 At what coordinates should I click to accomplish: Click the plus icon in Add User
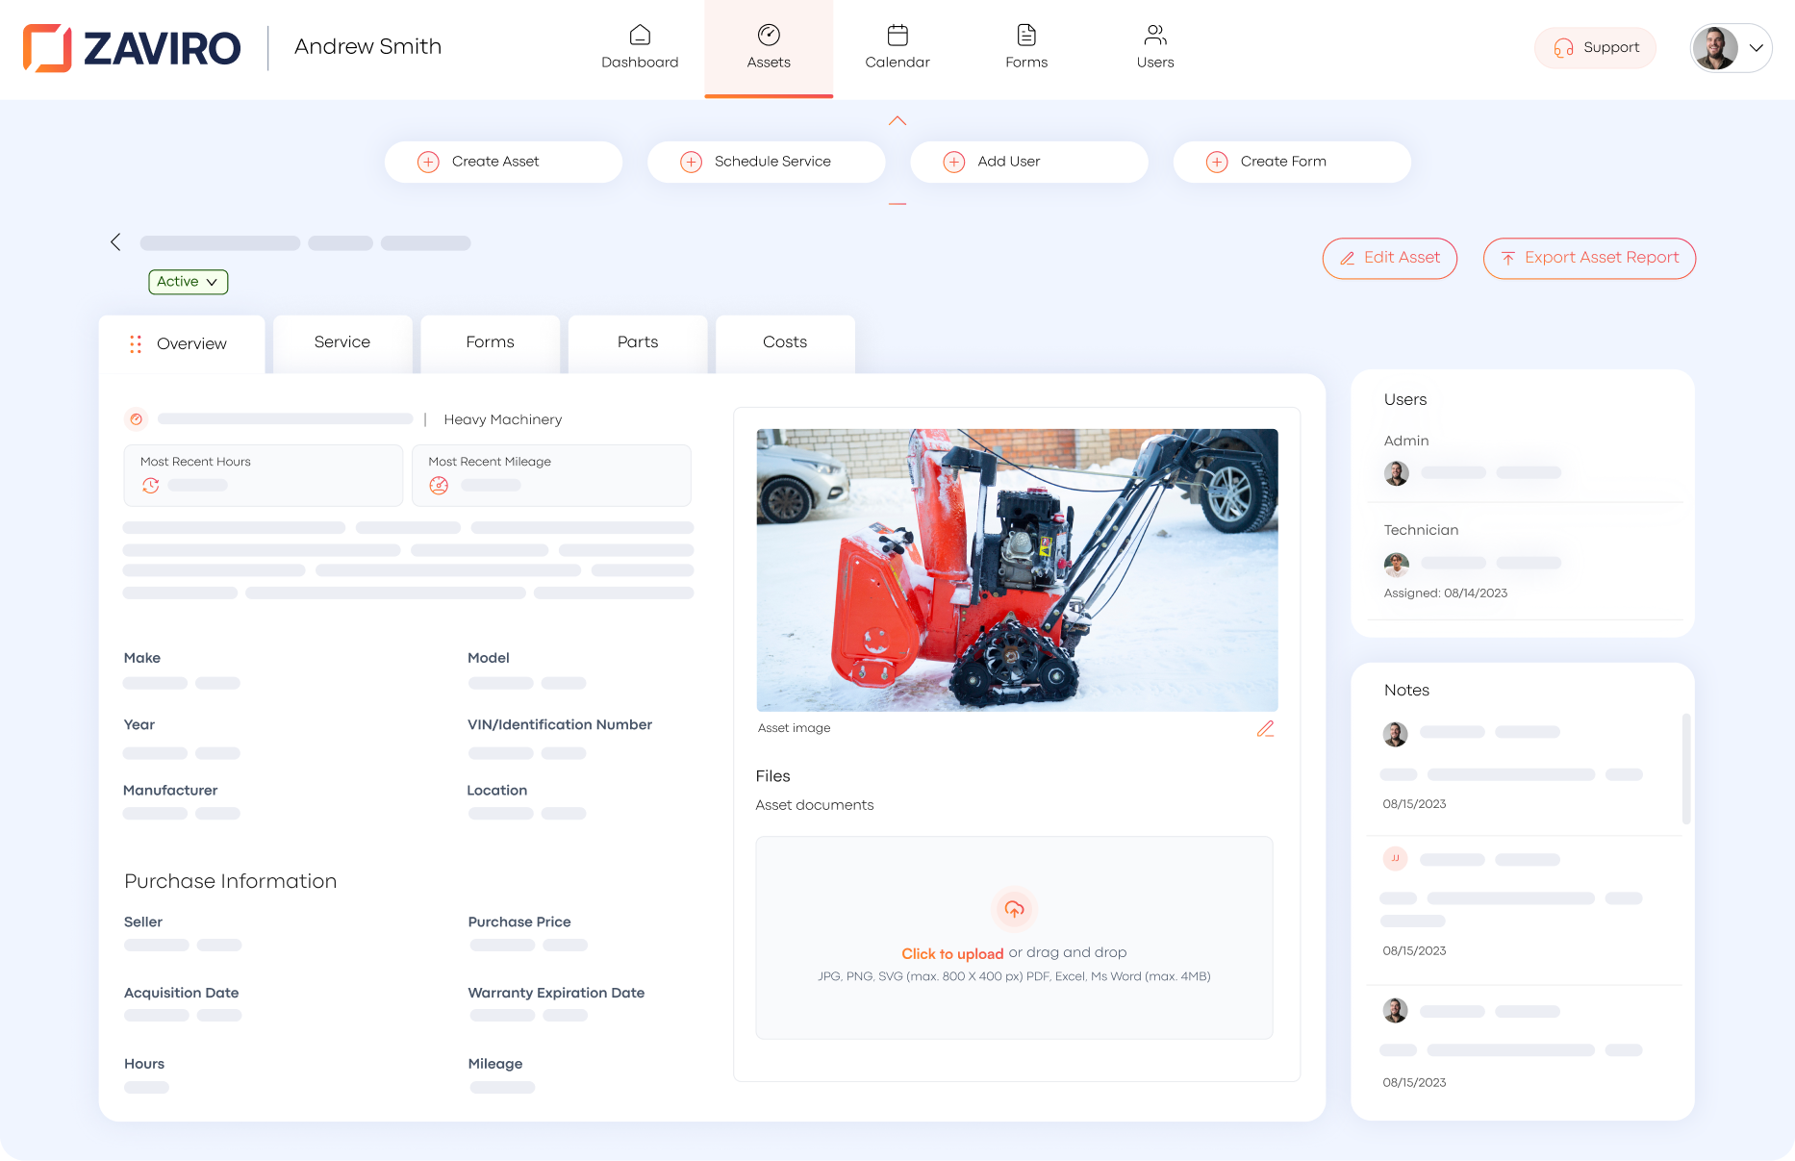tap(953, 162)
